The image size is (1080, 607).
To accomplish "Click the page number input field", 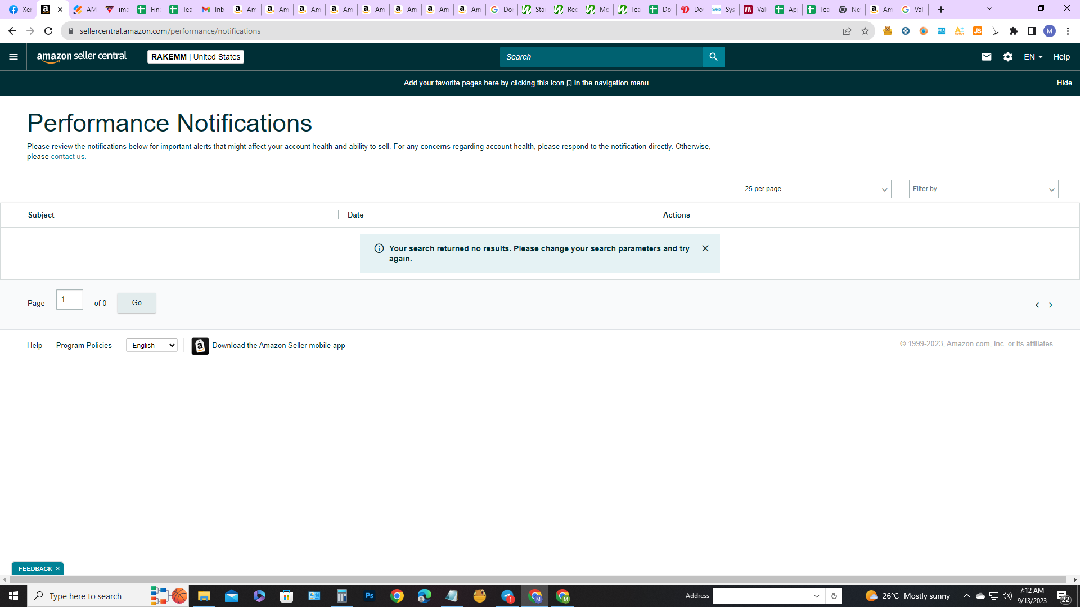I will [x=70, y=300].
